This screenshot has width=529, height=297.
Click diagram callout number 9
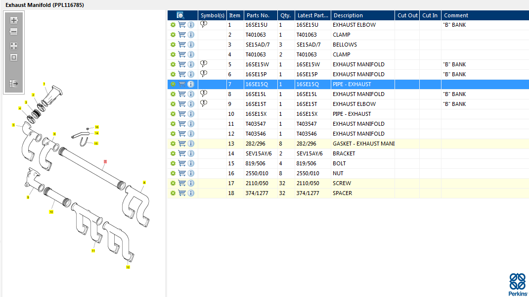click(28, 198)
